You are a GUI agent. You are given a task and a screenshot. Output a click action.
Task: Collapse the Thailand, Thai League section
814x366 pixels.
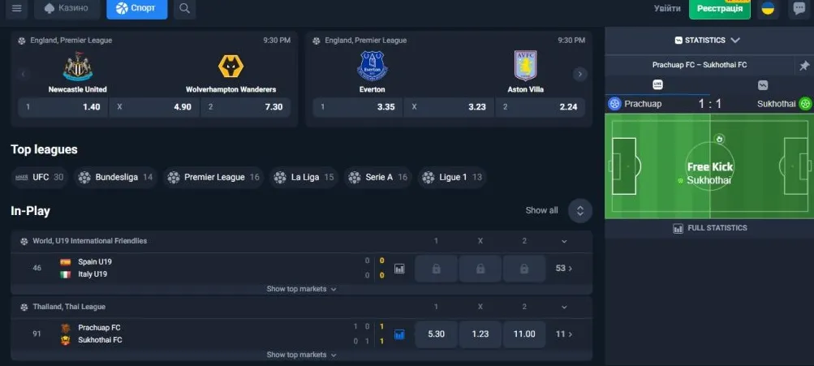coord(564,308)
